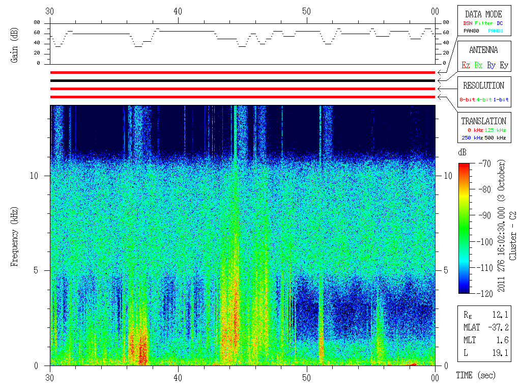
Task: Click the Gain (dB) axis title
Action: (x=14, y=45)
